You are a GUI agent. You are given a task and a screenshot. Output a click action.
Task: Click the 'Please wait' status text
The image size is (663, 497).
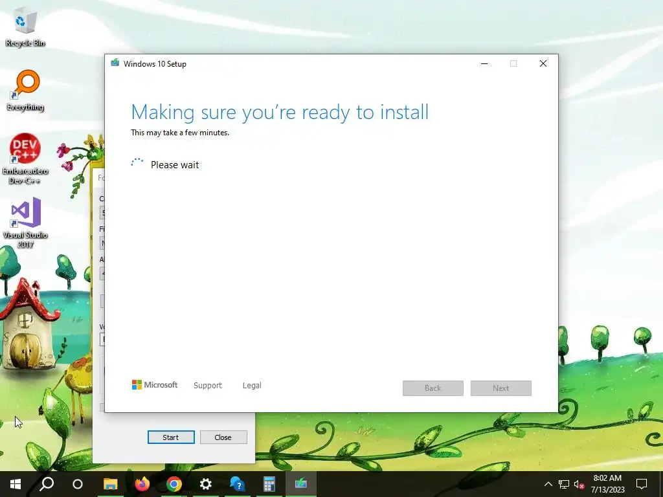175,165
